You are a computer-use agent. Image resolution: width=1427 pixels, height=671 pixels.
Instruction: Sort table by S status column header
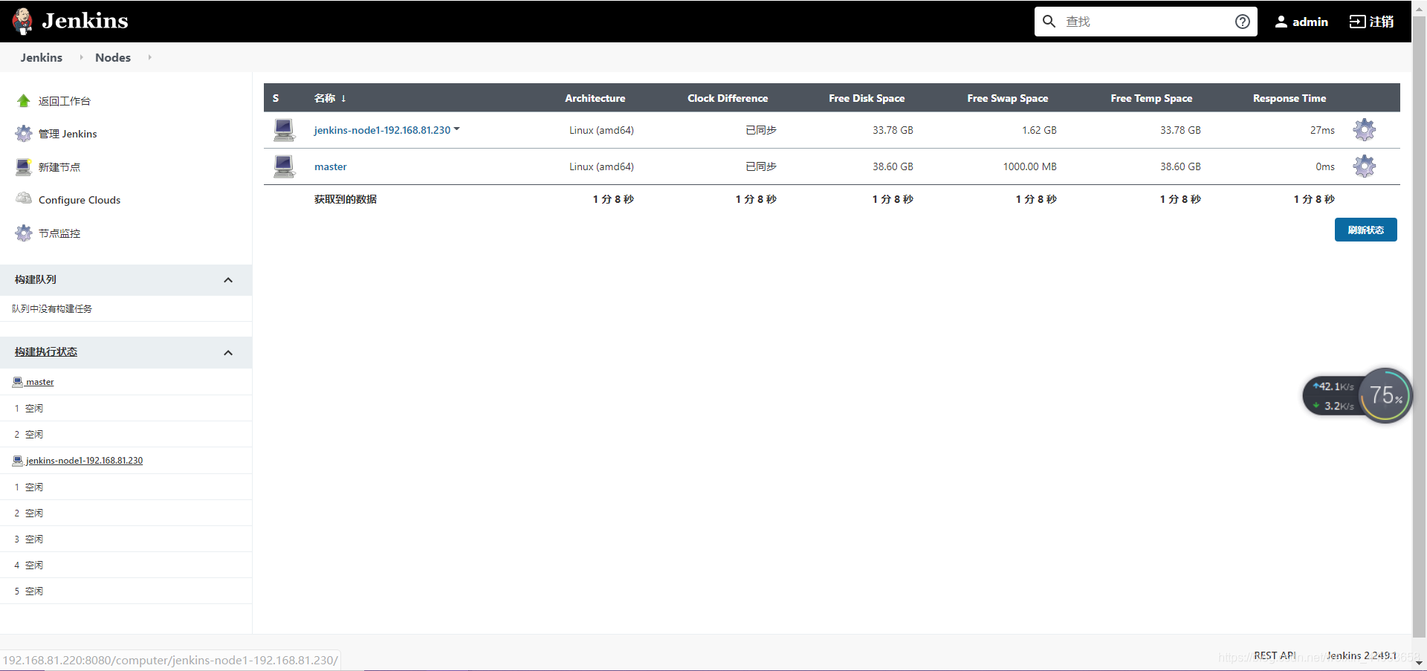[x=276, y=98]
